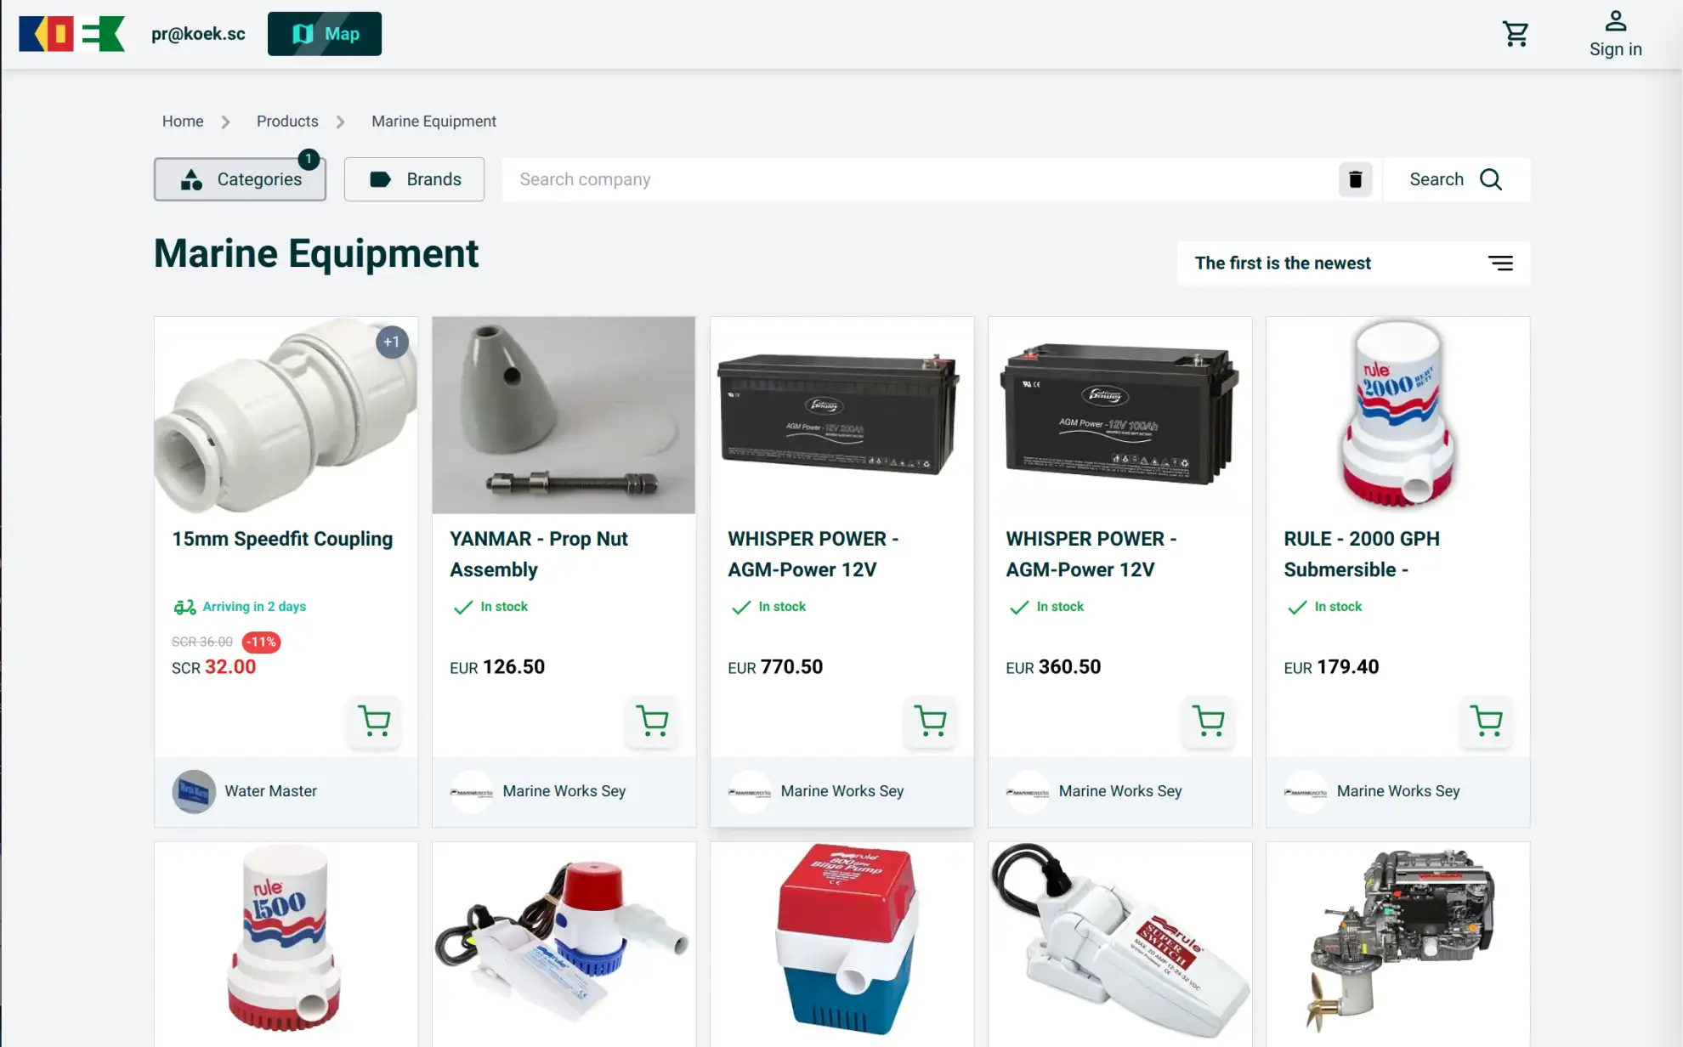Open the 15mm Speedfit Coupling image
The image size is (1683, 1047).
pos(286,416)
